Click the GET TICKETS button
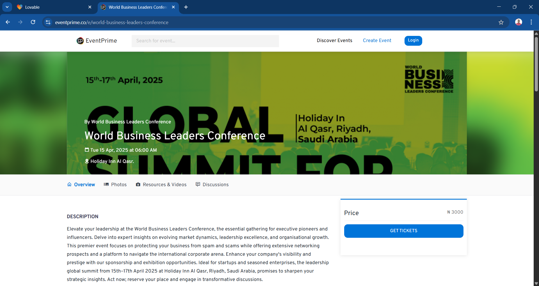Screen dimensions: 539x286 (x=404, y=231)
